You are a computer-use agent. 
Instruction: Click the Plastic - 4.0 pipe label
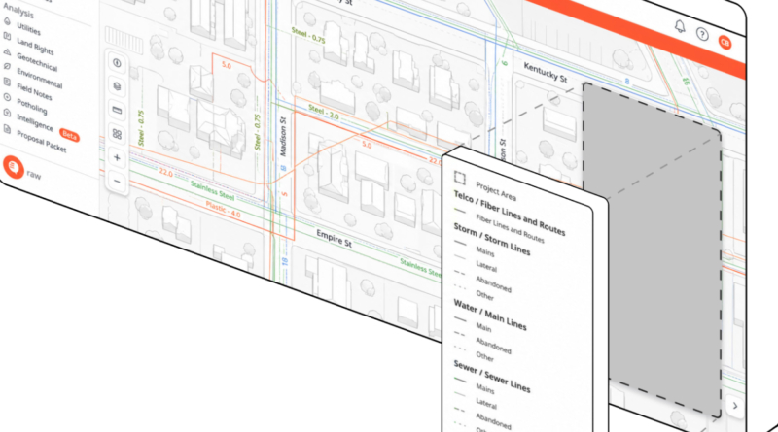pyautogui.click(x=223, y=210)
